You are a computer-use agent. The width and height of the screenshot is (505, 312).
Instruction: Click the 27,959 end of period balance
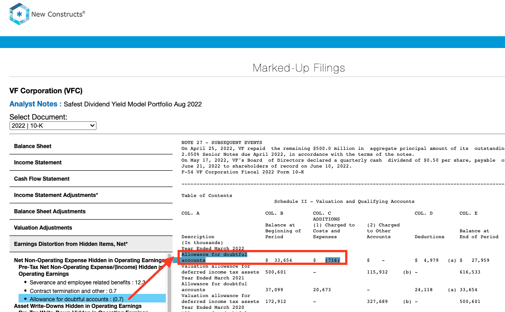[480, 260]
